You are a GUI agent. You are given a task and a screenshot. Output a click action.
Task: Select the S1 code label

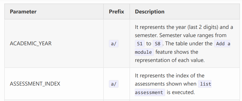click(x=139, y=44)
